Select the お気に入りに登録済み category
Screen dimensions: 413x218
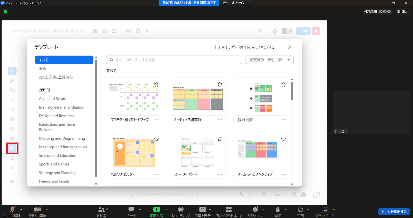[56, 77]
